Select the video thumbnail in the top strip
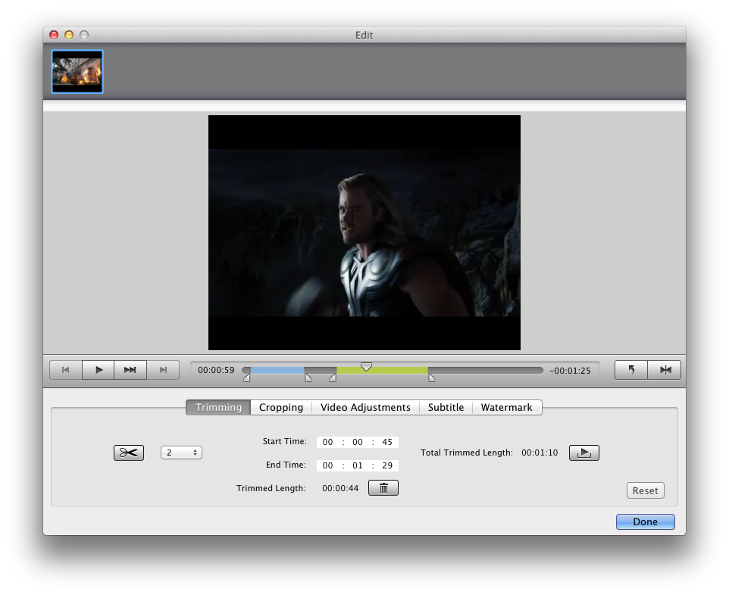 point(77,72)
